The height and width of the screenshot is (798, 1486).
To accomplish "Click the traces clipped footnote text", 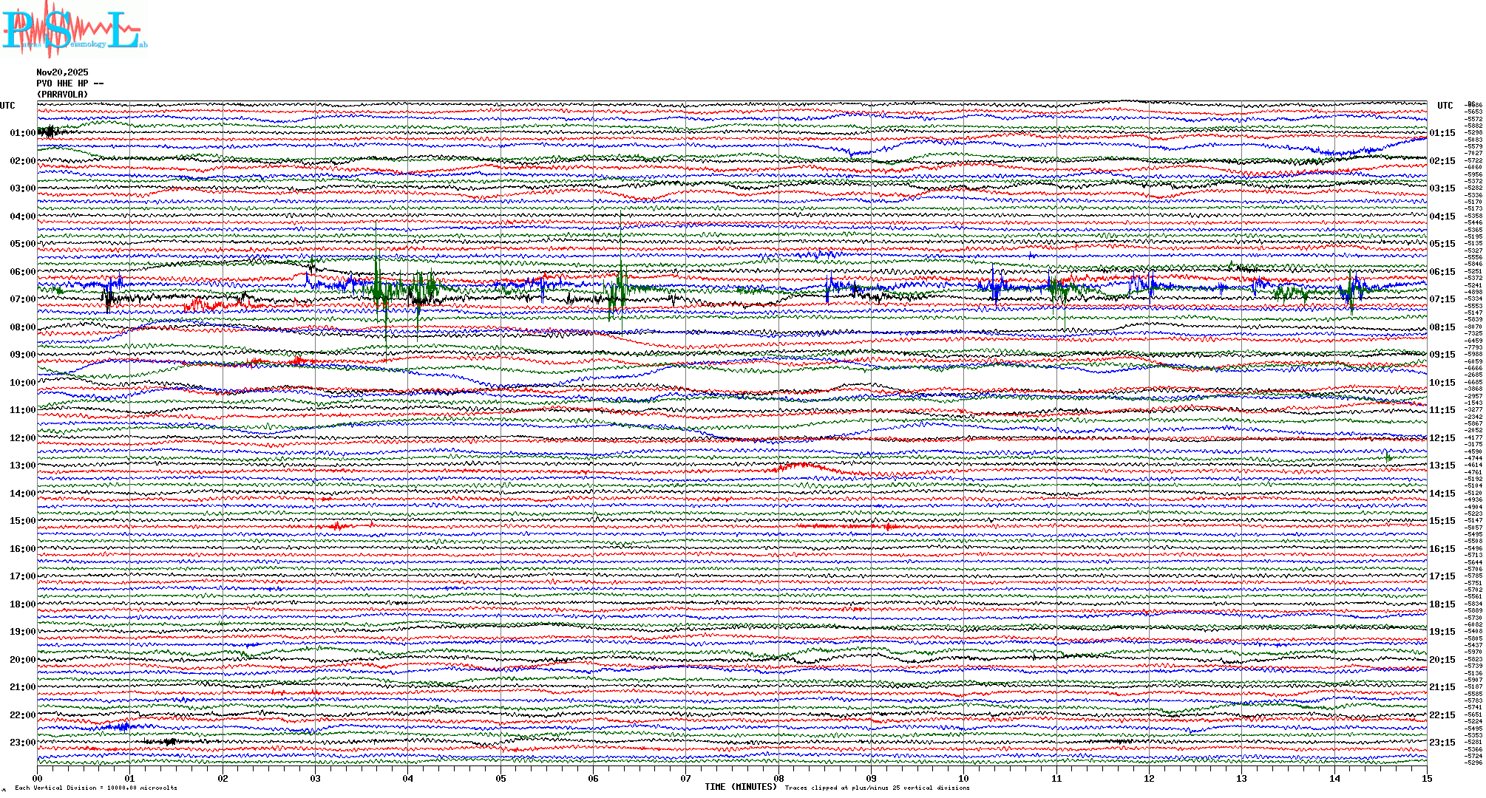I will [877, 788].
